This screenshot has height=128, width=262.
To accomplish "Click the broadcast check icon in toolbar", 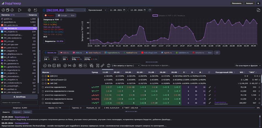I will (70, 66).
